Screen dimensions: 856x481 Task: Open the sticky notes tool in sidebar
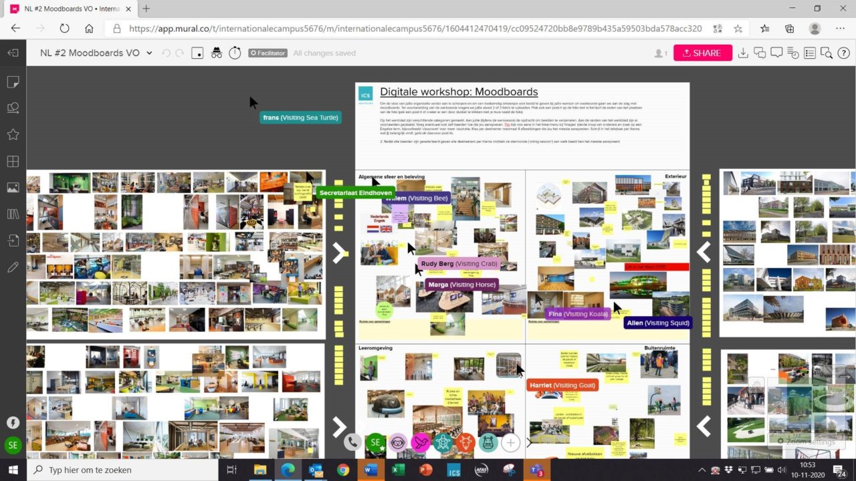(x=13, y=82)
